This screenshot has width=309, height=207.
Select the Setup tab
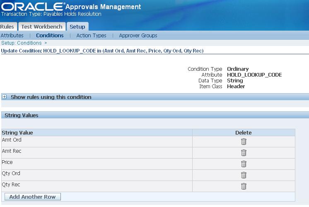pos(77,26)
